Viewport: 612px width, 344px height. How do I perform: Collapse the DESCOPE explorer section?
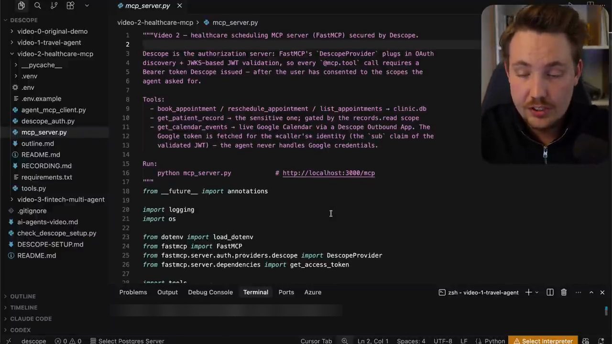click(x=24, y=20)
